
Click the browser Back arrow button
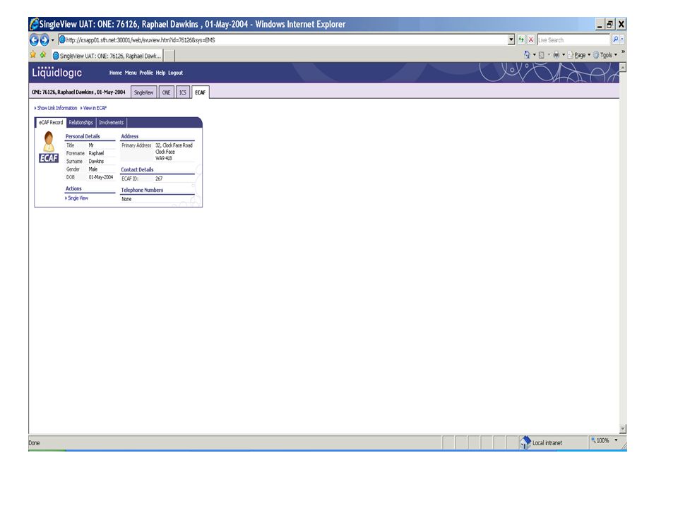(x=34, y=40)
